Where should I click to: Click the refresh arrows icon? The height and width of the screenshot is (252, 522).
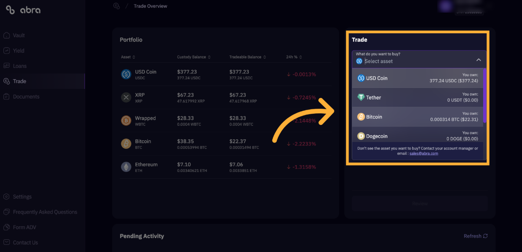485,236
